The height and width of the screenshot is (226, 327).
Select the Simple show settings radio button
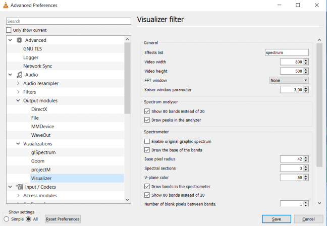pyautogui.click(x=6, y=219)
